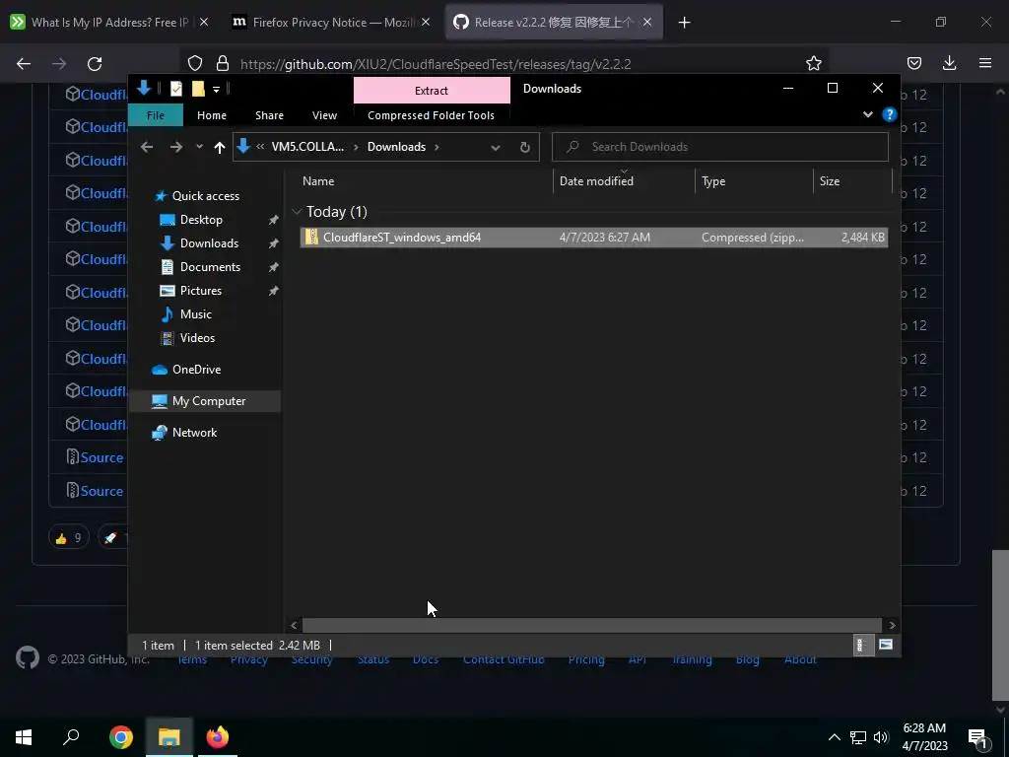
Task: Open the Windows Start menu
Action: pos(24,737)
